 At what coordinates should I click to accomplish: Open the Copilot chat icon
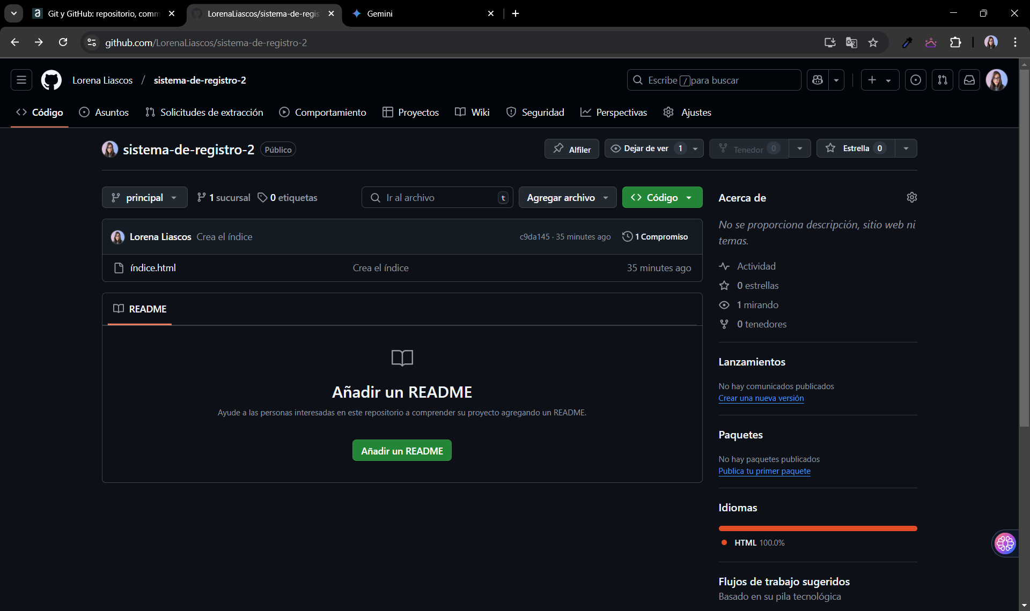pyautogui.click(x=818, y=80)
